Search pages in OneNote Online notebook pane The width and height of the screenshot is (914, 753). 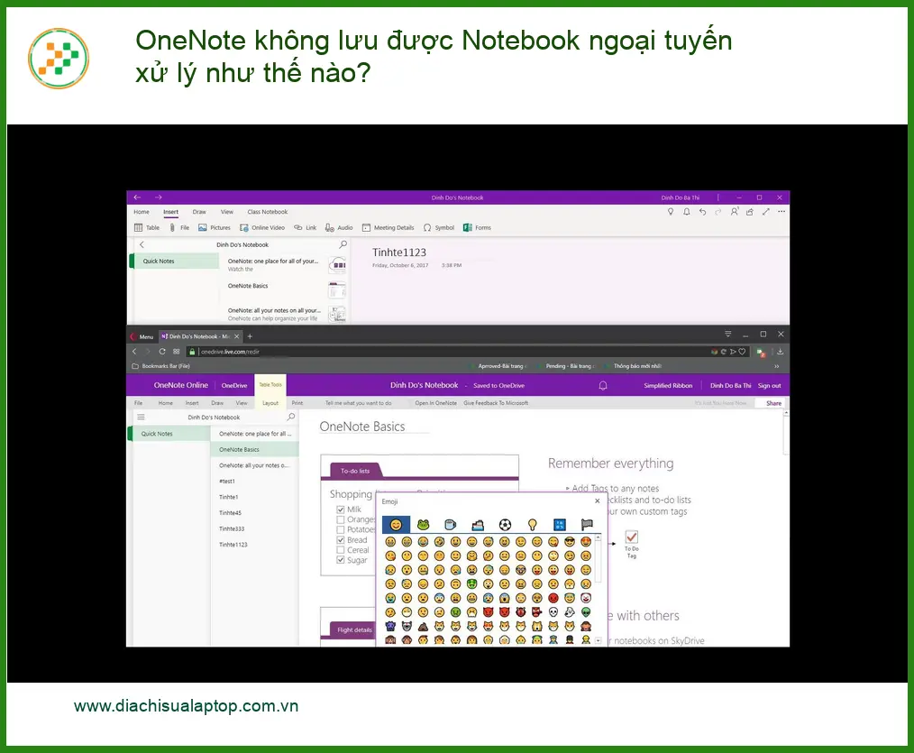(x=291, y=417)
